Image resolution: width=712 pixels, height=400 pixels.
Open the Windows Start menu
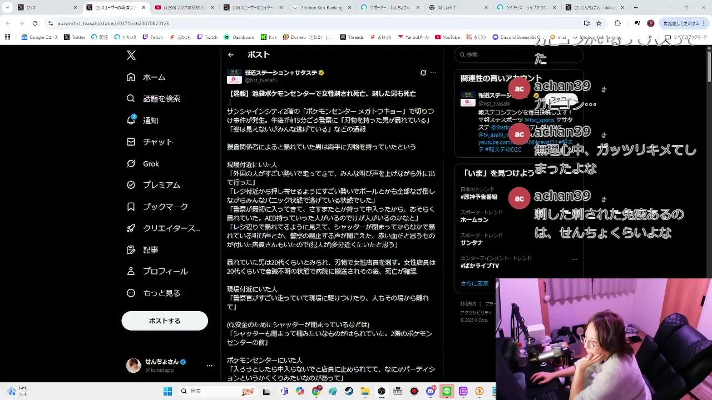click(167, 391)
